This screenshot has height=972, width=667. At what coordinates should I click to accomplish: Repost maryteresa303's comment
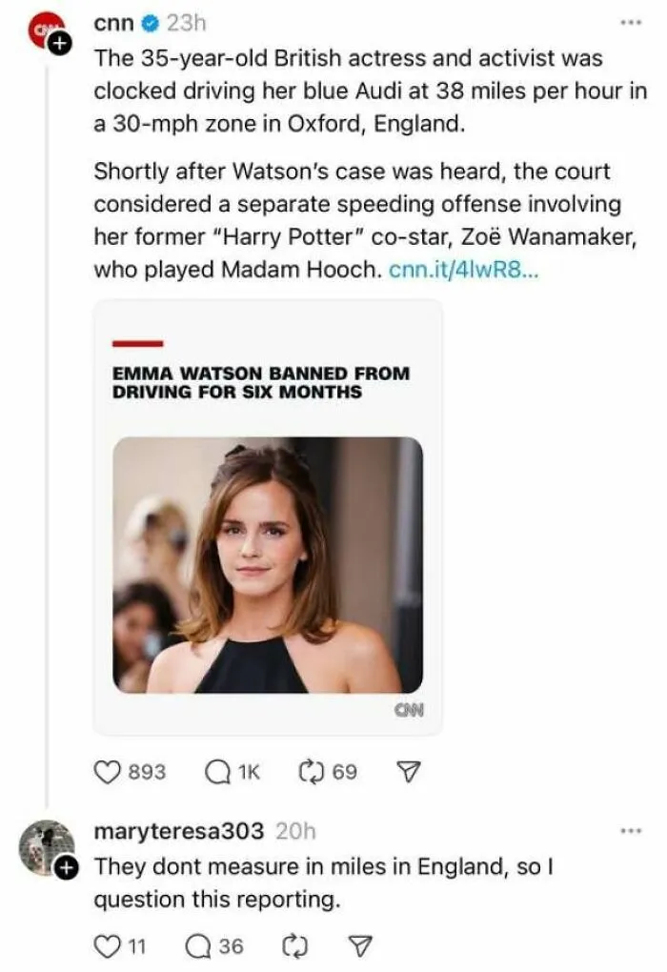[294, 946]
